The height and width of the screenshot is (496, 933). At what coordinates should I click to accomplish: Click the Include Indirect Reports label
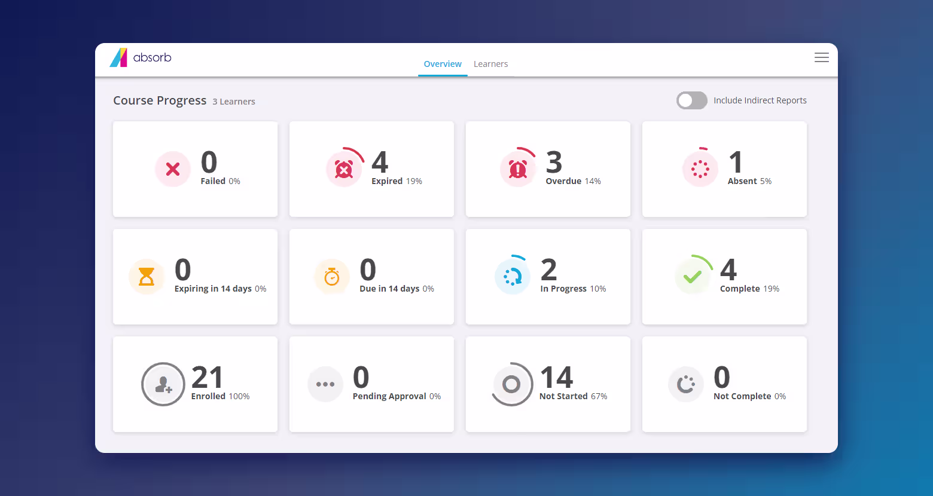[760, 100]
